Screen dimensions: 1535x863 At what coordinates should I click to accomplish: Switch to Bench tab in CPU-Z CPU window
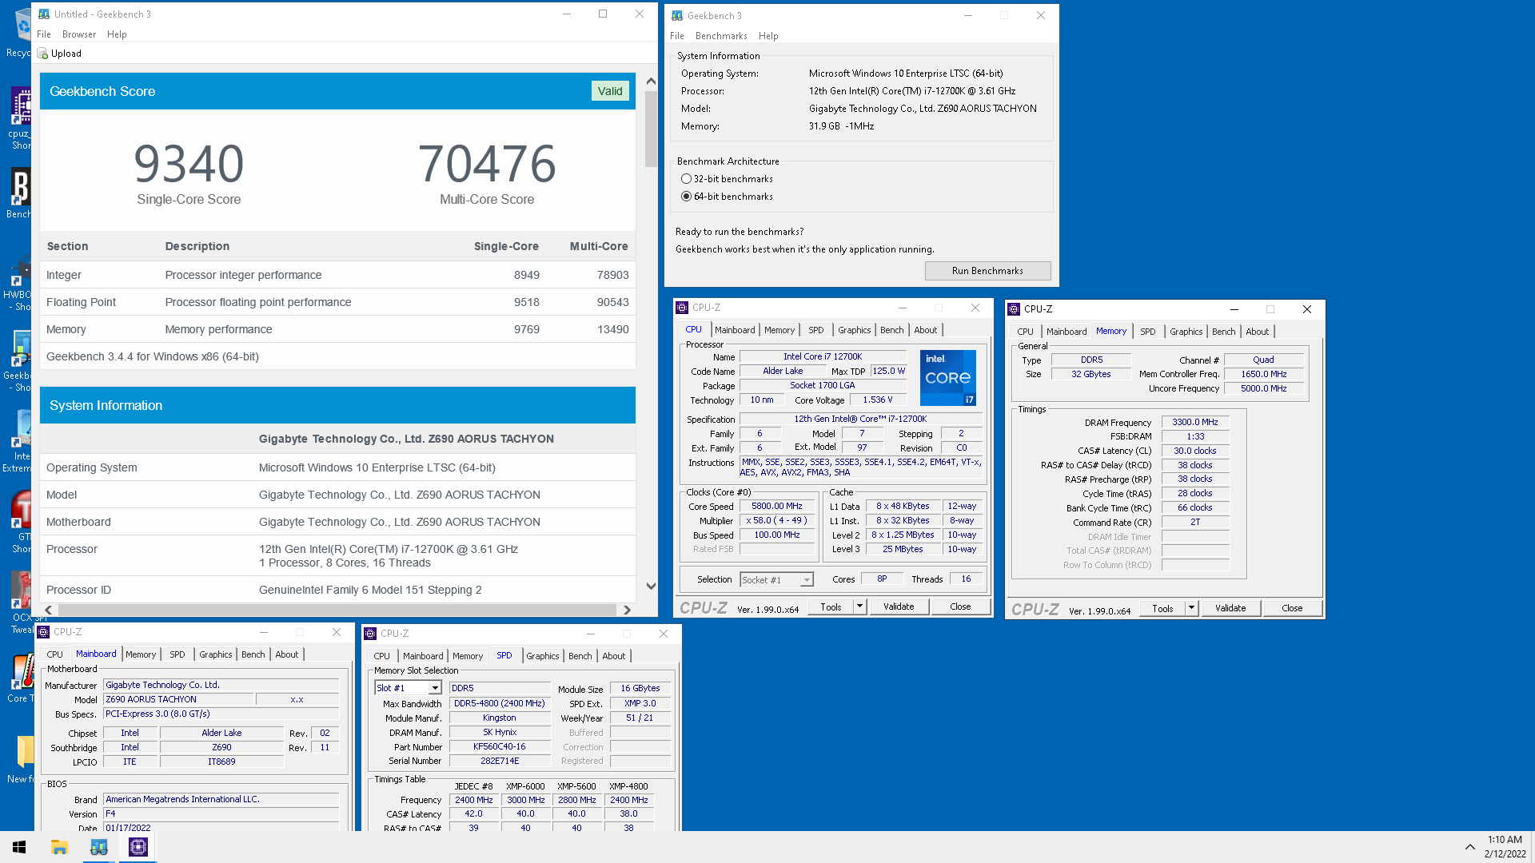(x=892, y=330)
